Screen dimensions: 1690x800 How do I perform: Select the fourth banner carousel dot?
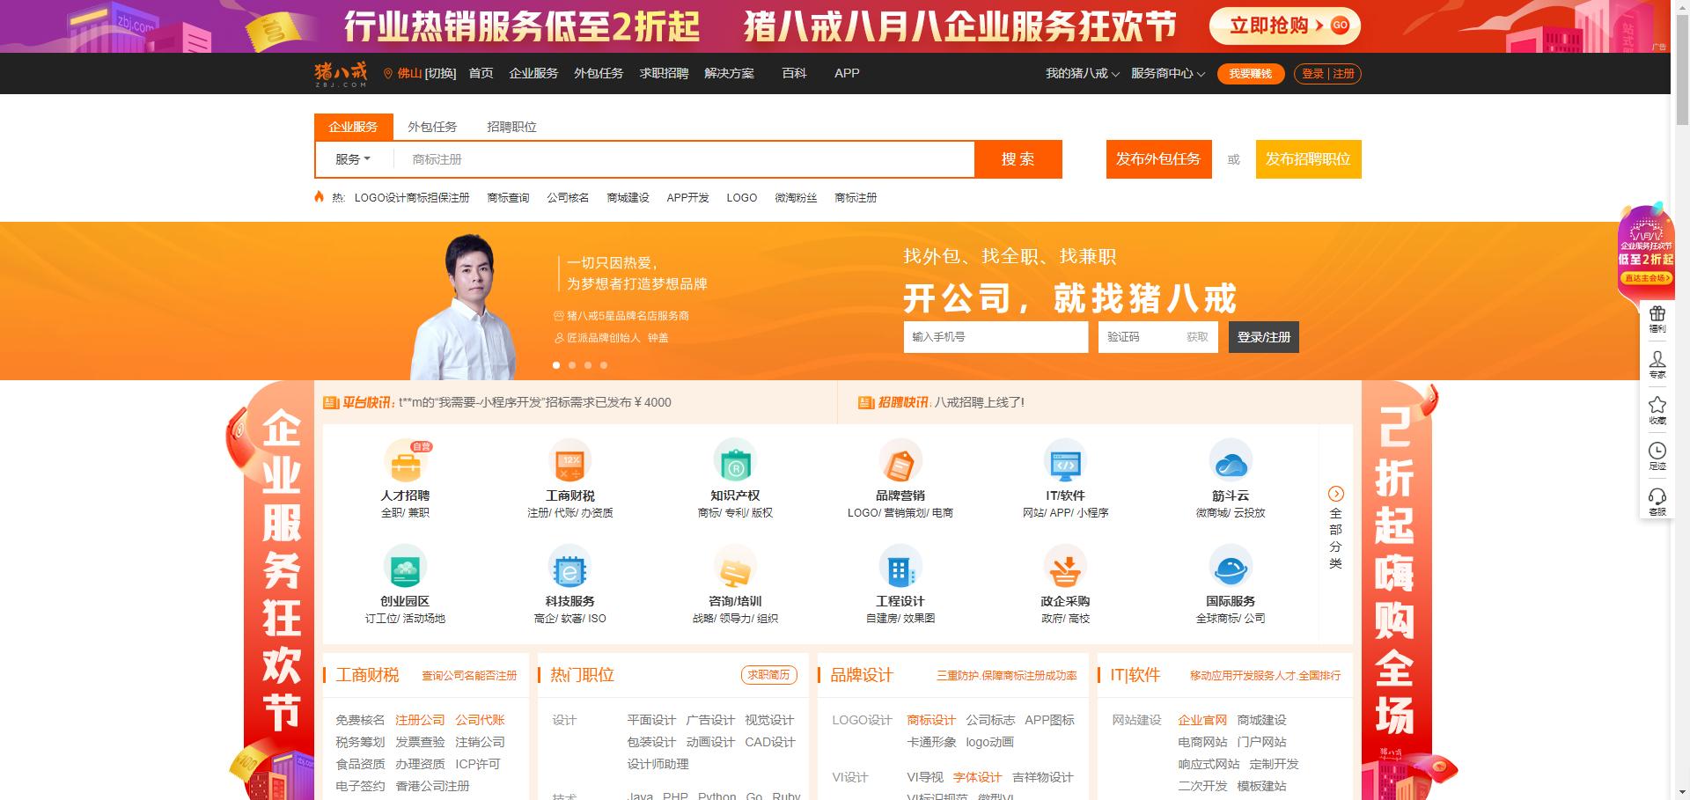point(604,364)
